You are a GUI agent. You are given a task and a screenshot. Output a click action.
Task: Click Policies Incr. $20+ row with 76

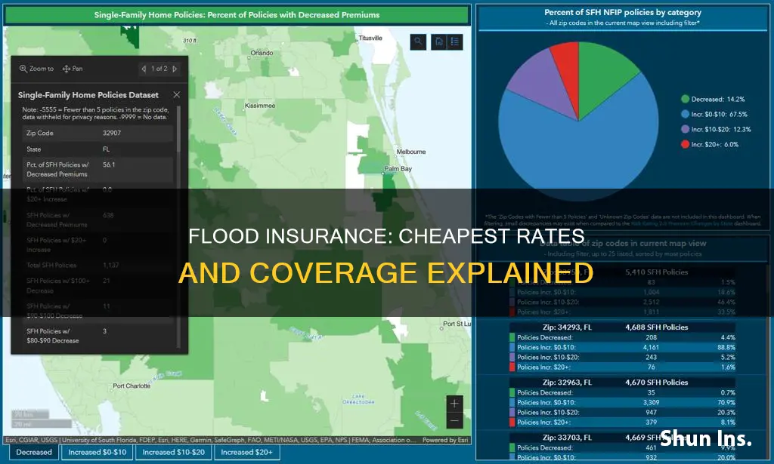[623, 367]
